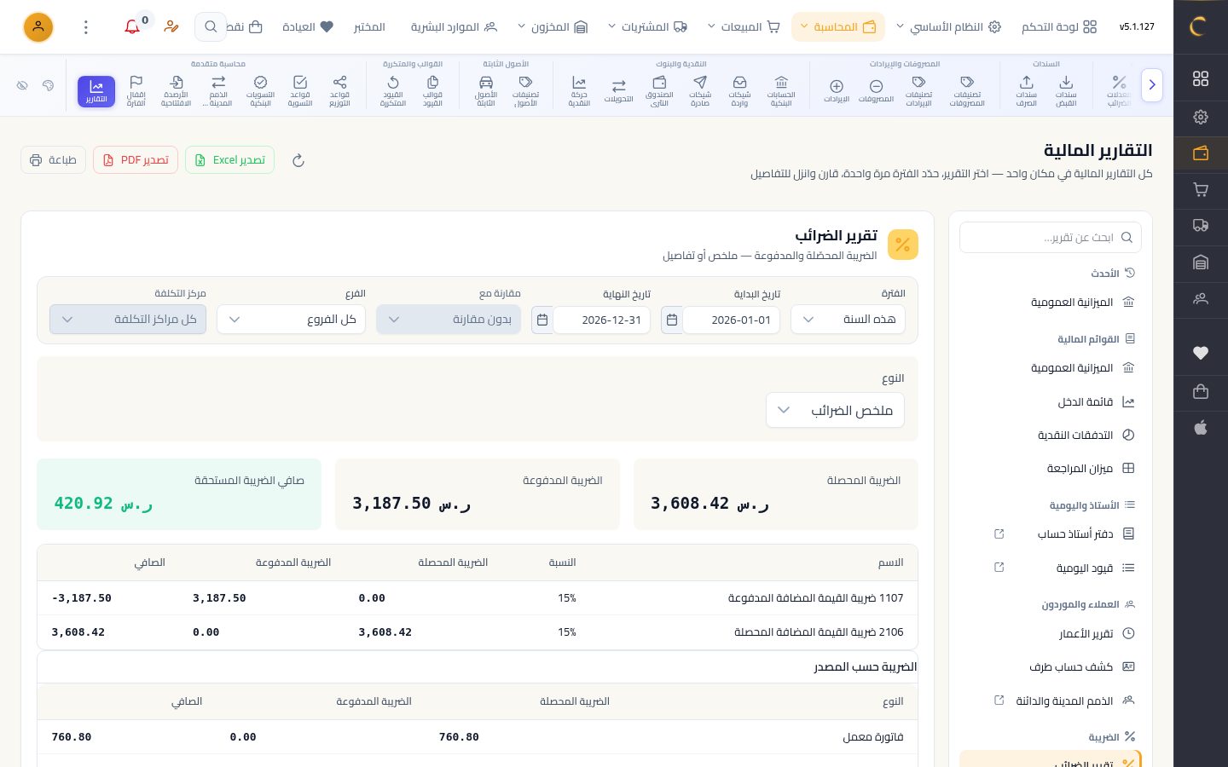Open تصنيفات الإيرادات (revenue categories)
Image resolution: width=1228 pixels, height=767 pixels.
point(918,91)
